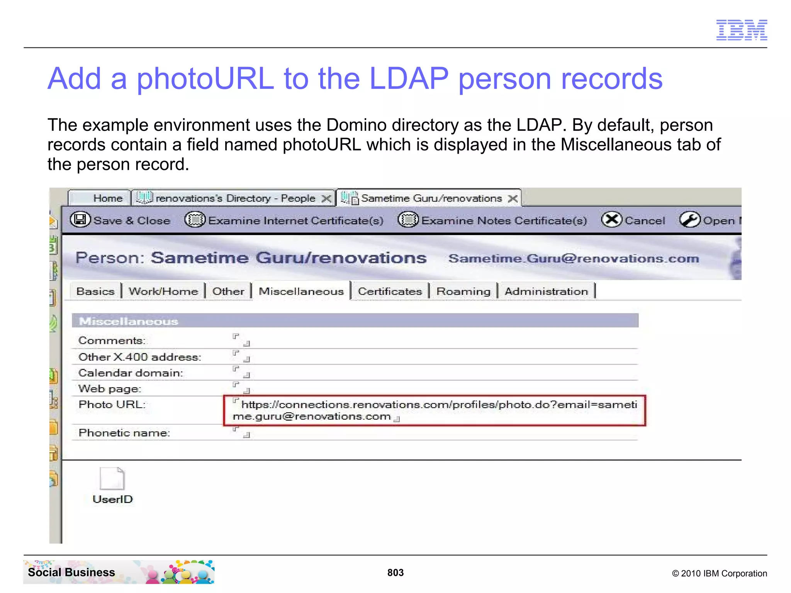Click the Save & Close disk icon
This screenshot has height=593, width=791.
[x=80, y=220]
